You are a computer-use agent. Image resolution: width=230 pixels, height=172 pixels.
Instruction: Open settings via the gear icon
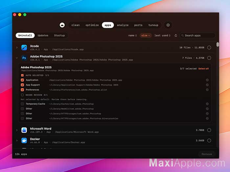tap(168, 25)
